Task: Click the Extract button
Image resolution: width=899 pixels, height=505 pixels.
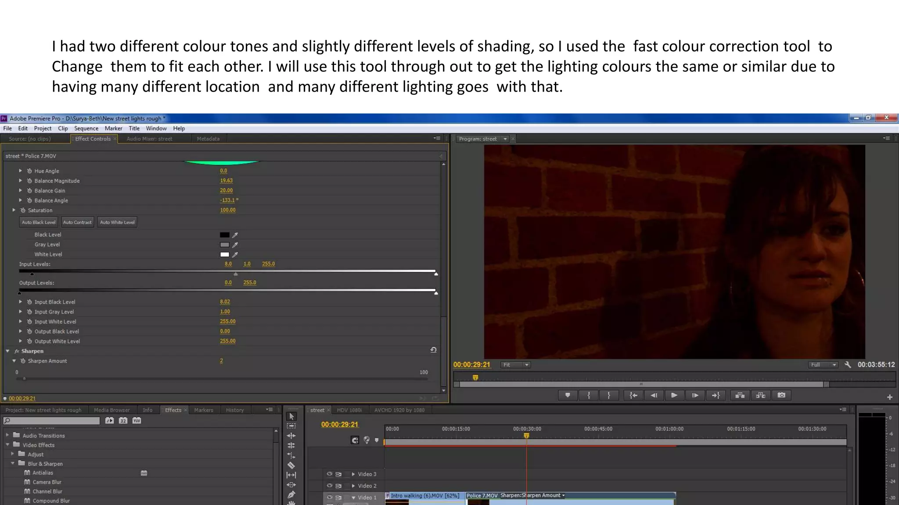Action: coord(761,395)
